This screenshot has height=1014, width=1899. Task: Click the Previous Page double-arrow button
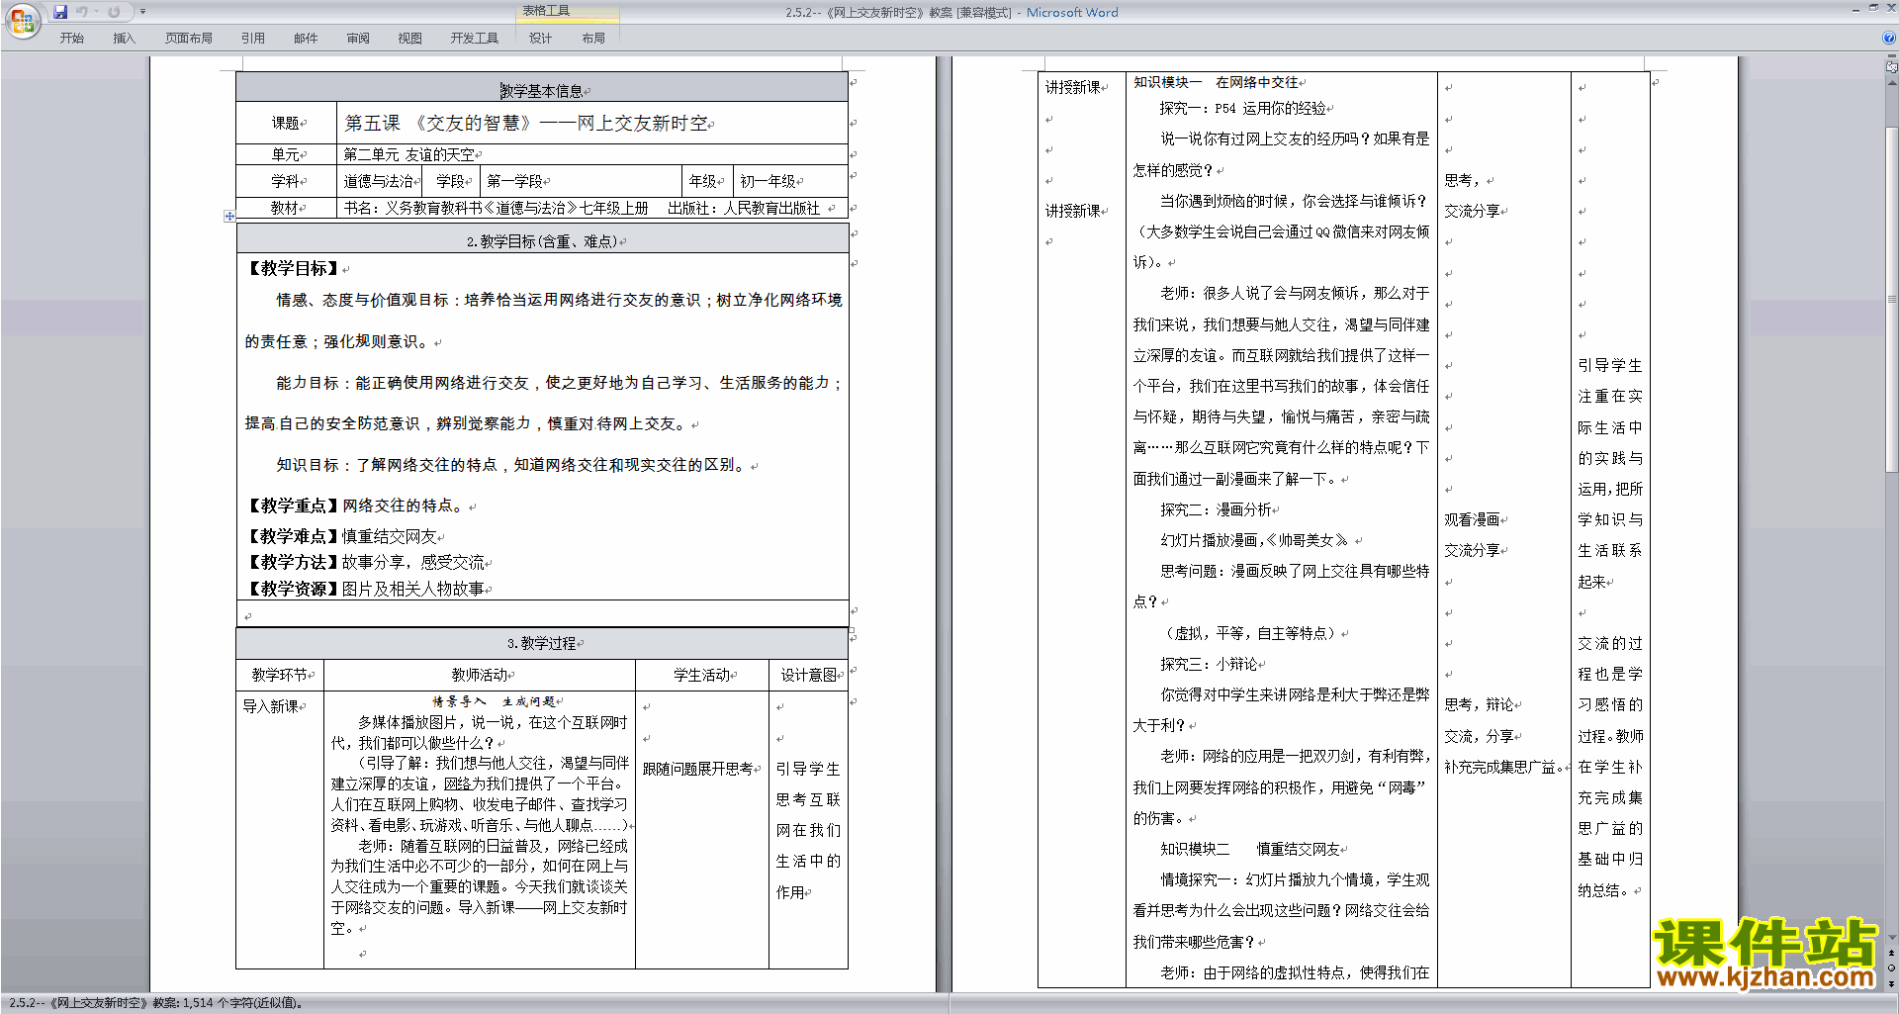[x=1892, y=953]
